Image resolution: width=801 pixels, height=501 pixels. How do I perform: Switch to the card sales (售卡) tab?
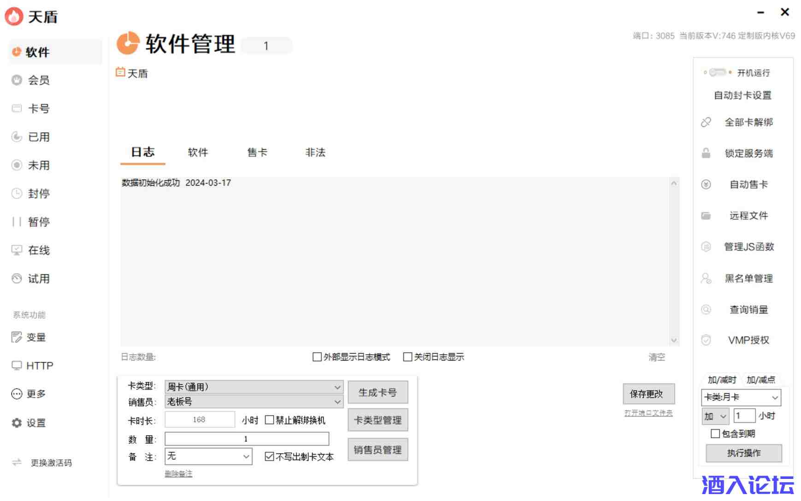tap(257, 153)
